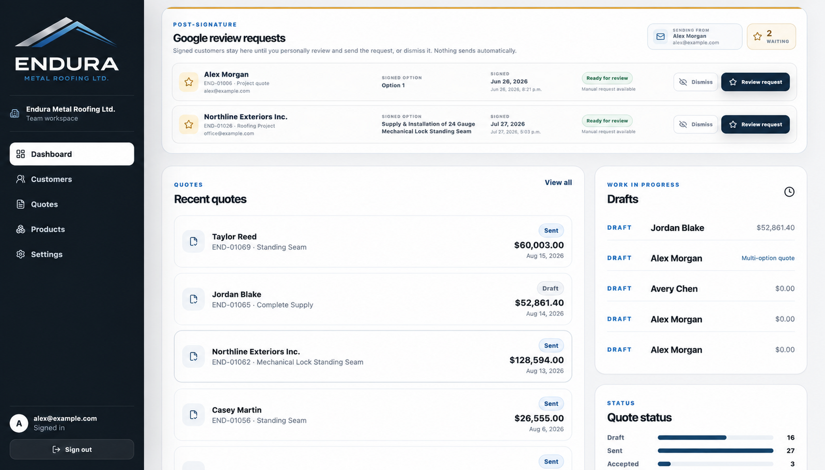Open the Taylor Reed END-01069 quote card
Image resolution: width=825 pixels, height=470 pixels.
tap(373, 241)
